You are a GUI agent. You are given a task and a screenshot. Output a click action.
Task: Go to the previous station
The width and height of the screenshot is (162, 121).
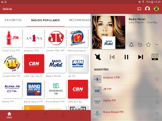[x=112, y=57]
